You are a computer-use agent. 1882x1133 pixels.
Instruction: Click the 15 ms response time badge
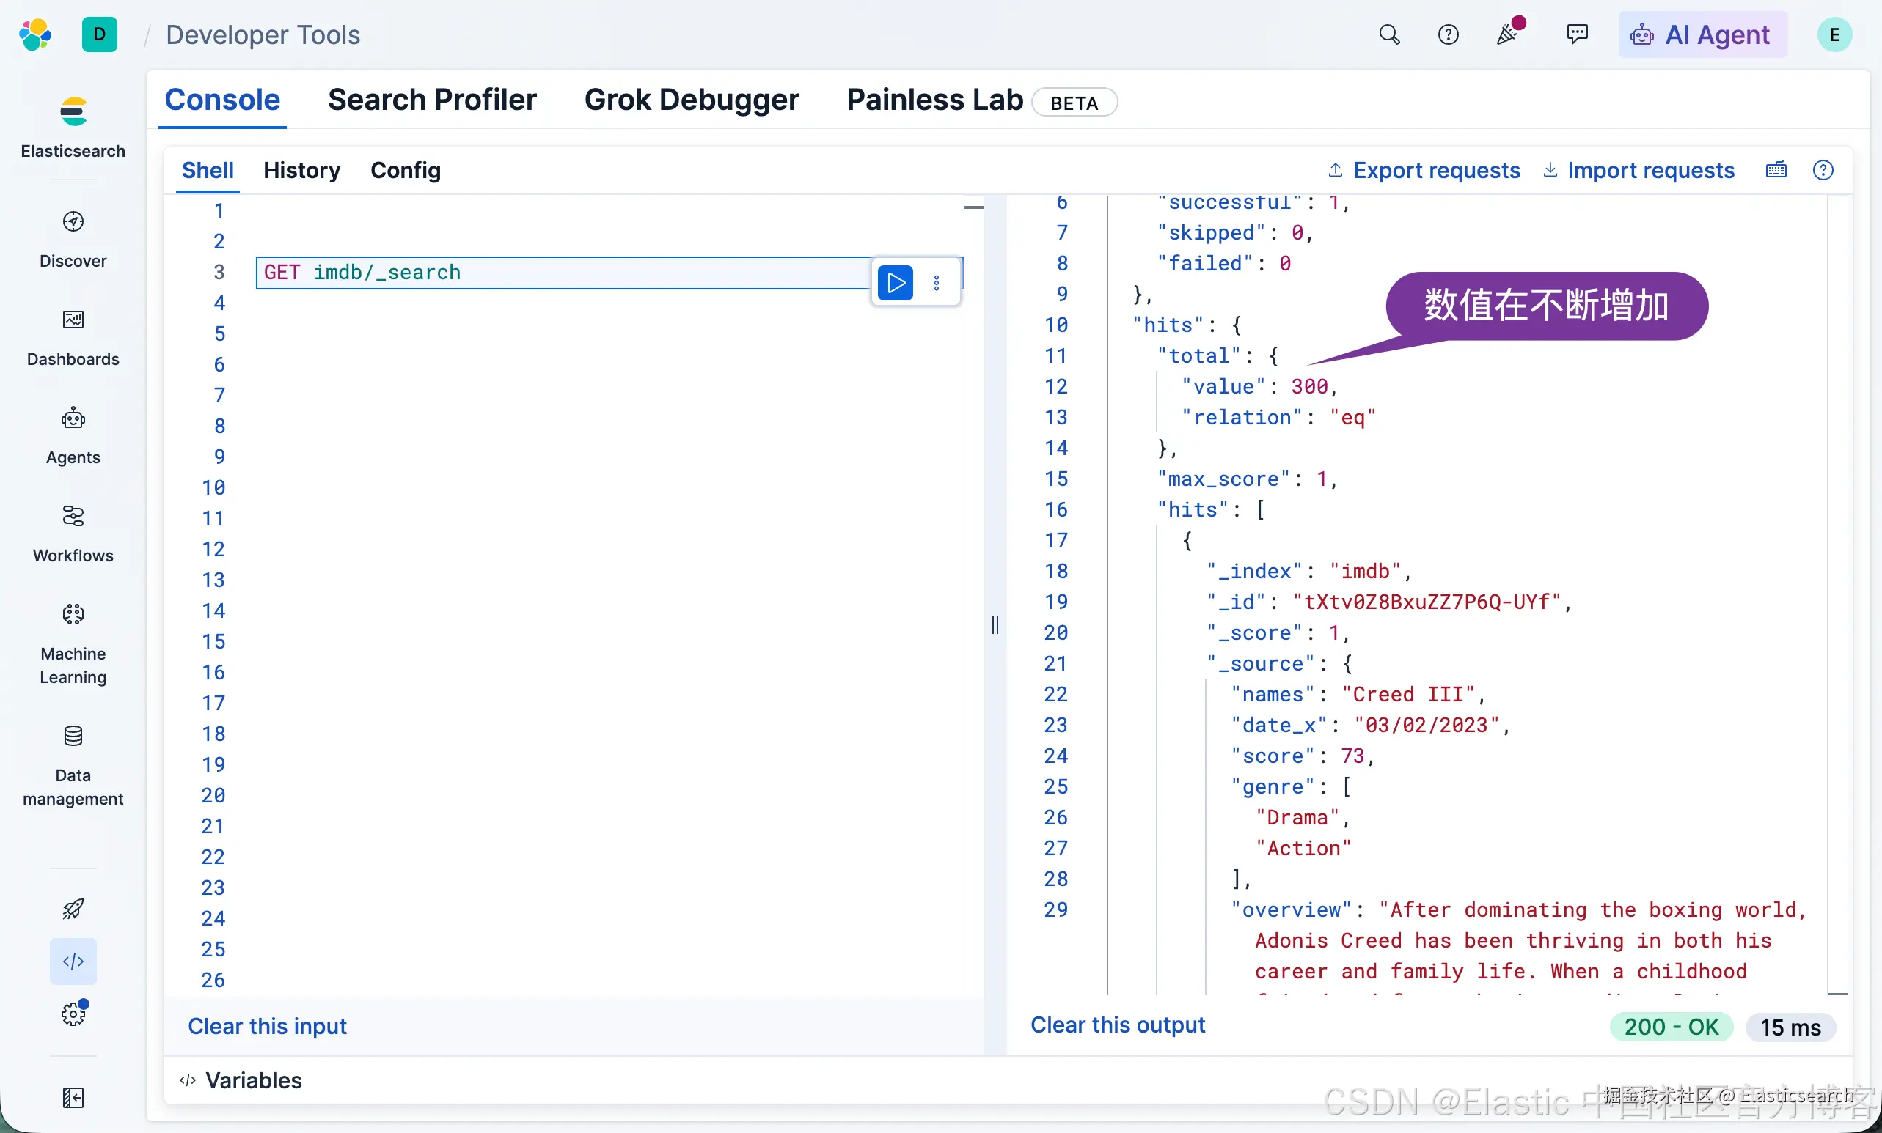click(x=1790, y=1027)
